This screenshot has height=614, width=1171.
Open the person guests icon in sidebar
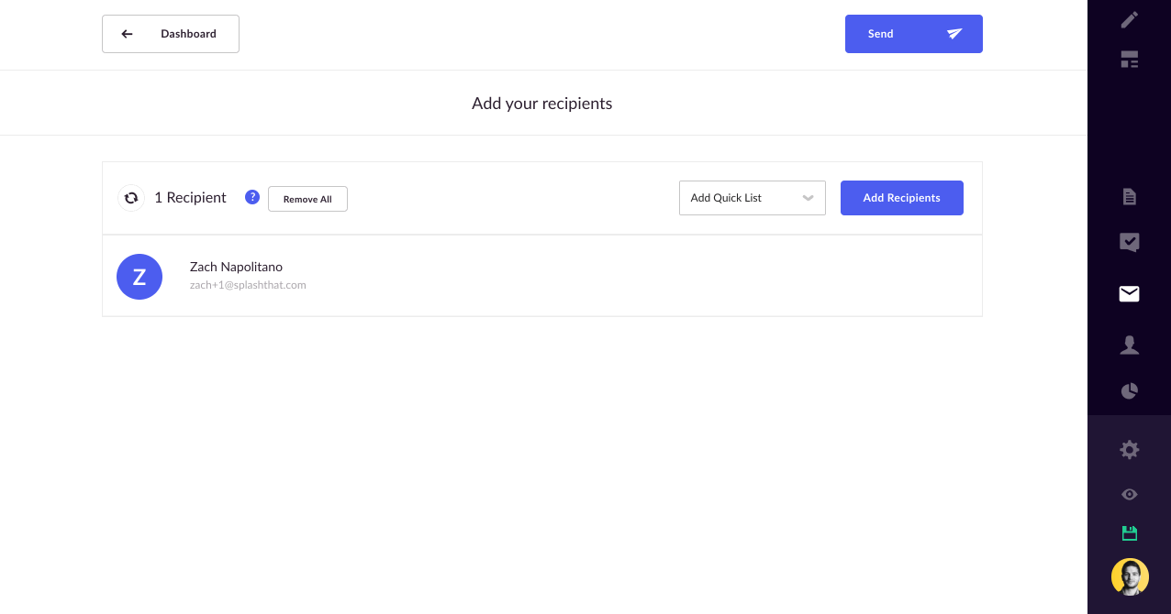pyautogui.click(x=1130, y=345)
